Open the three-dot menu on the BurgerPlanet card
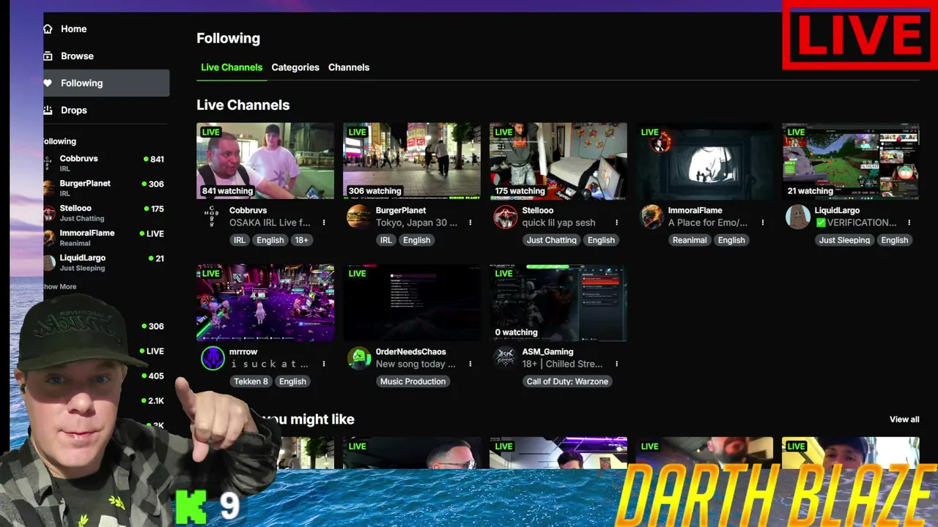938x527 pixels. click(x=470, y=223)
